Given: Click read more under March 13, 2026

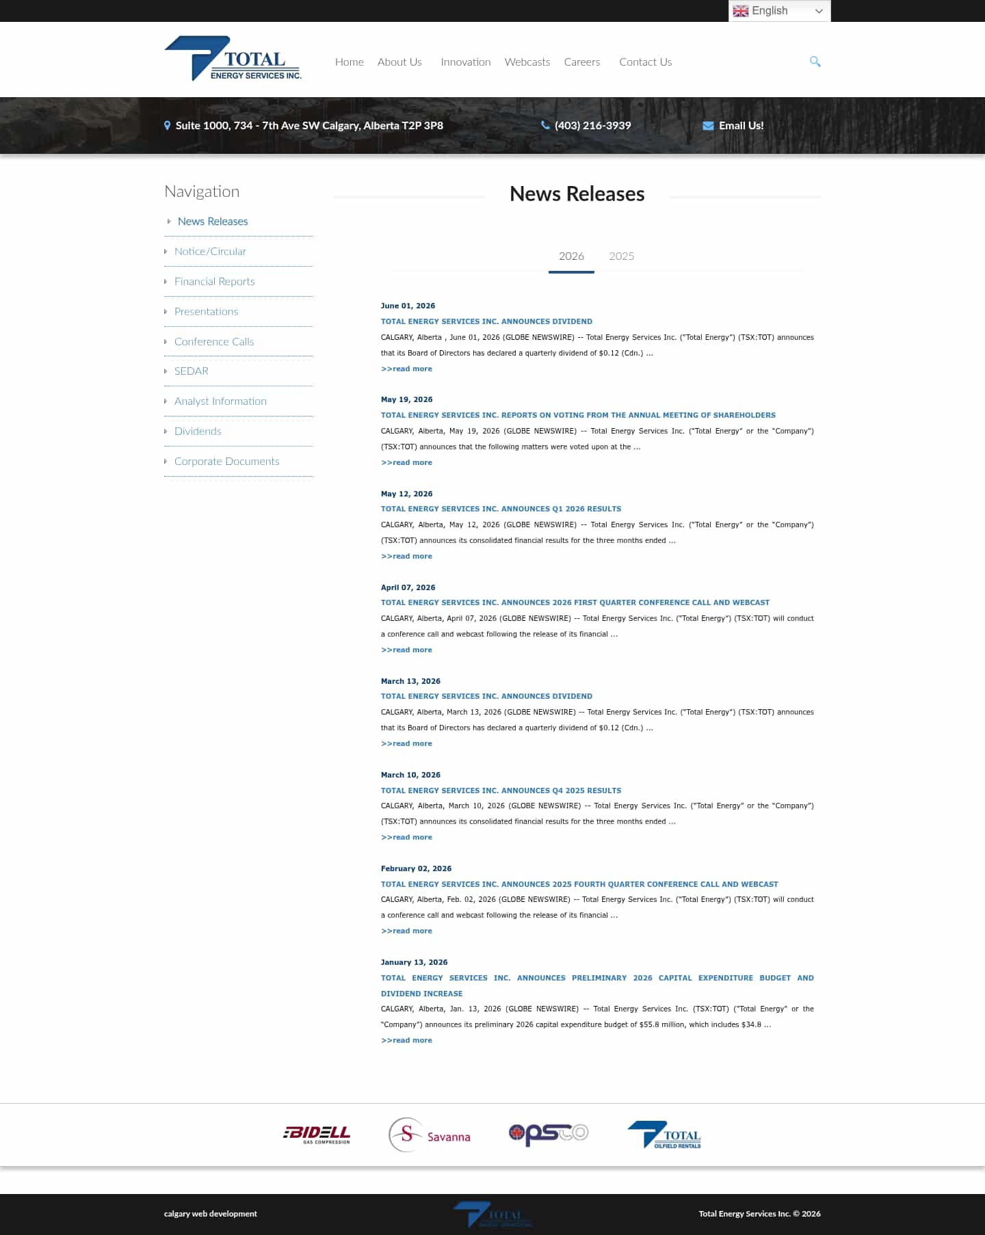Looking at the screenshot, I should point(406,743).
